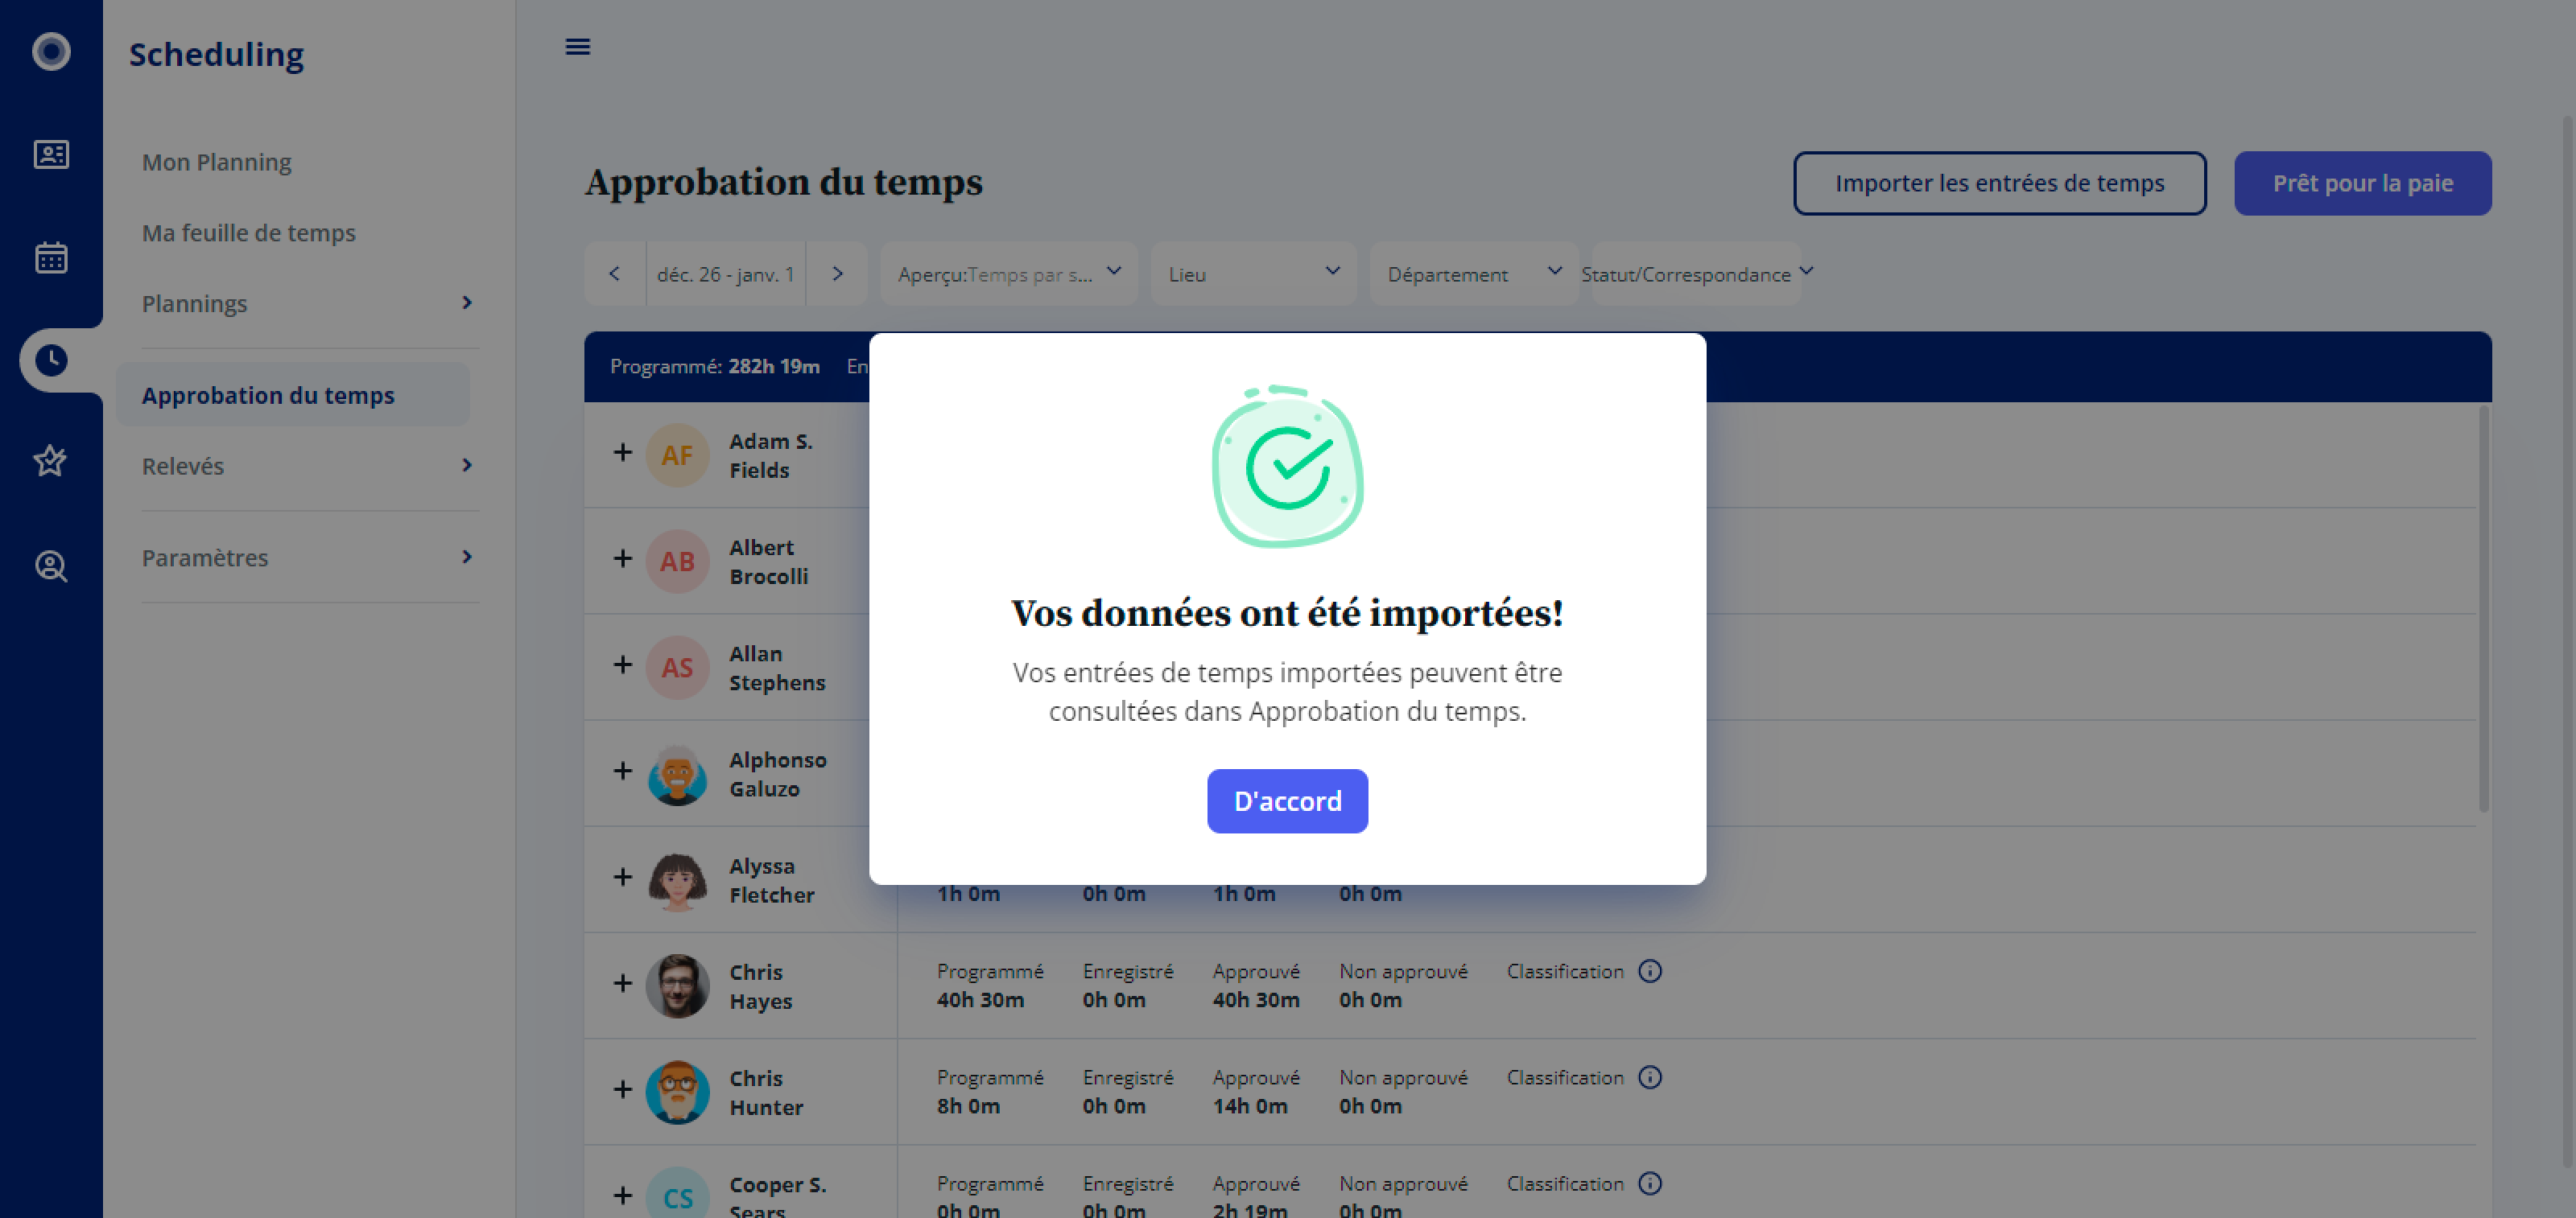Click the app logo icon in the sidebar

coord(51,51)
